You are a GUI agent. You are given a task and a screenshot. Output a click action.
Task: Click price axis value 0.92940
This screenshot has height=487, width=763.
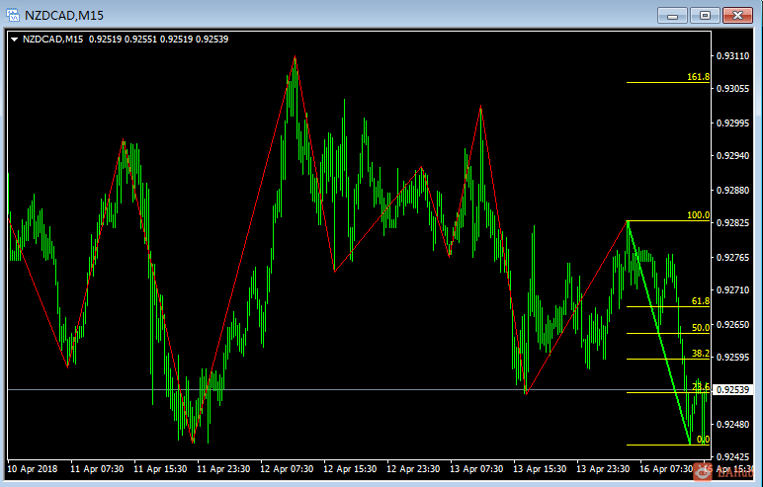pyautogui.click(x=732, y=156)
